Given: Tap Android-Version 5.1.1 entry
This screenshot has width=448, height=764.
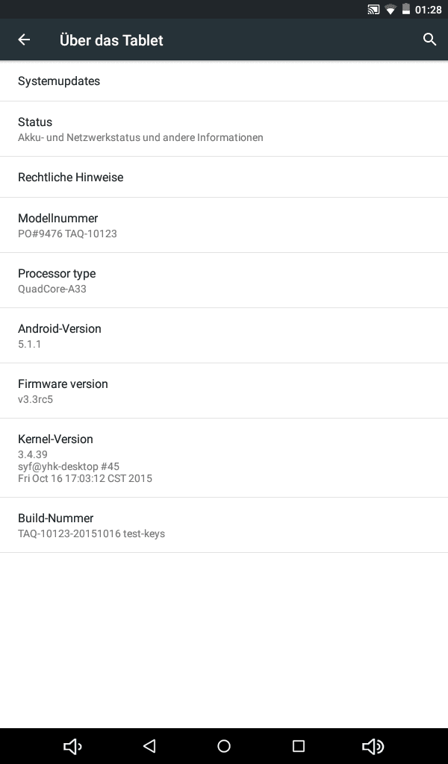Looking at the screenshot, I should pyautogui.click(x=224, y=336).
